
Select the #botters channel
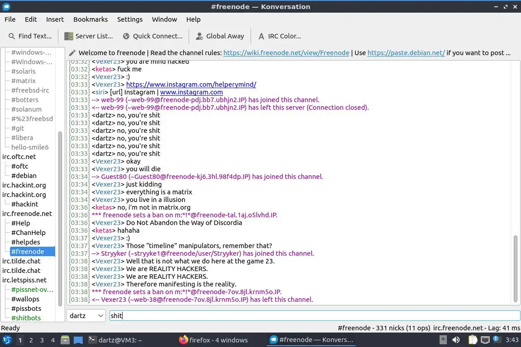click(24, 99)
